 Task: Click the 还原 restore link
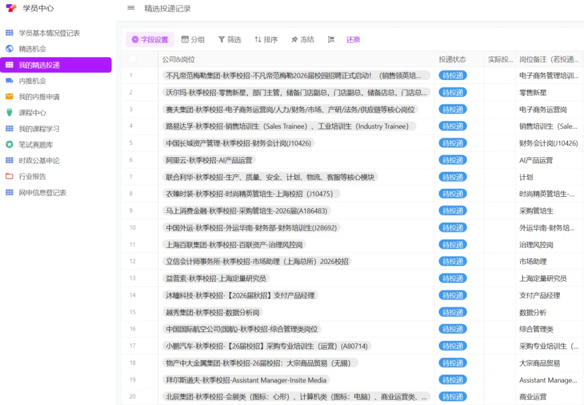(x=353, y=39)
